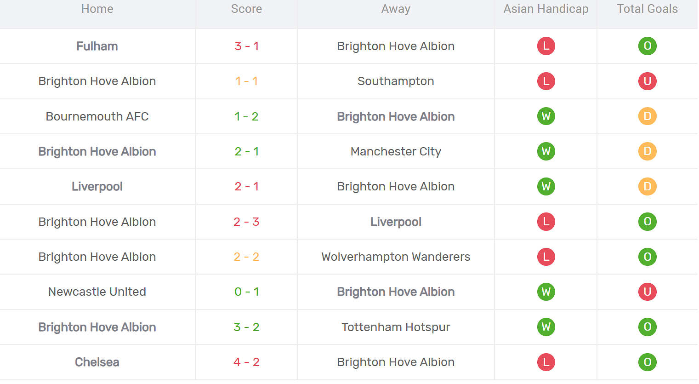699x384 pixels.
Task: Click green O badge in Wolverhampton Wanderers row
Action: (x=647, y=257)
